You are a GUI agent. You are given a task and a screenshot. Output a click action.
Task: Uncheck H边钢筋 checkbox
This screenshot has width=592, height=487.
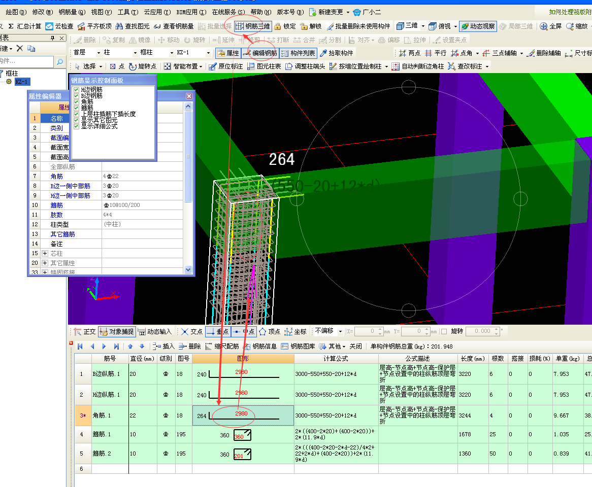pyautogui.click(x=76, y=90)
